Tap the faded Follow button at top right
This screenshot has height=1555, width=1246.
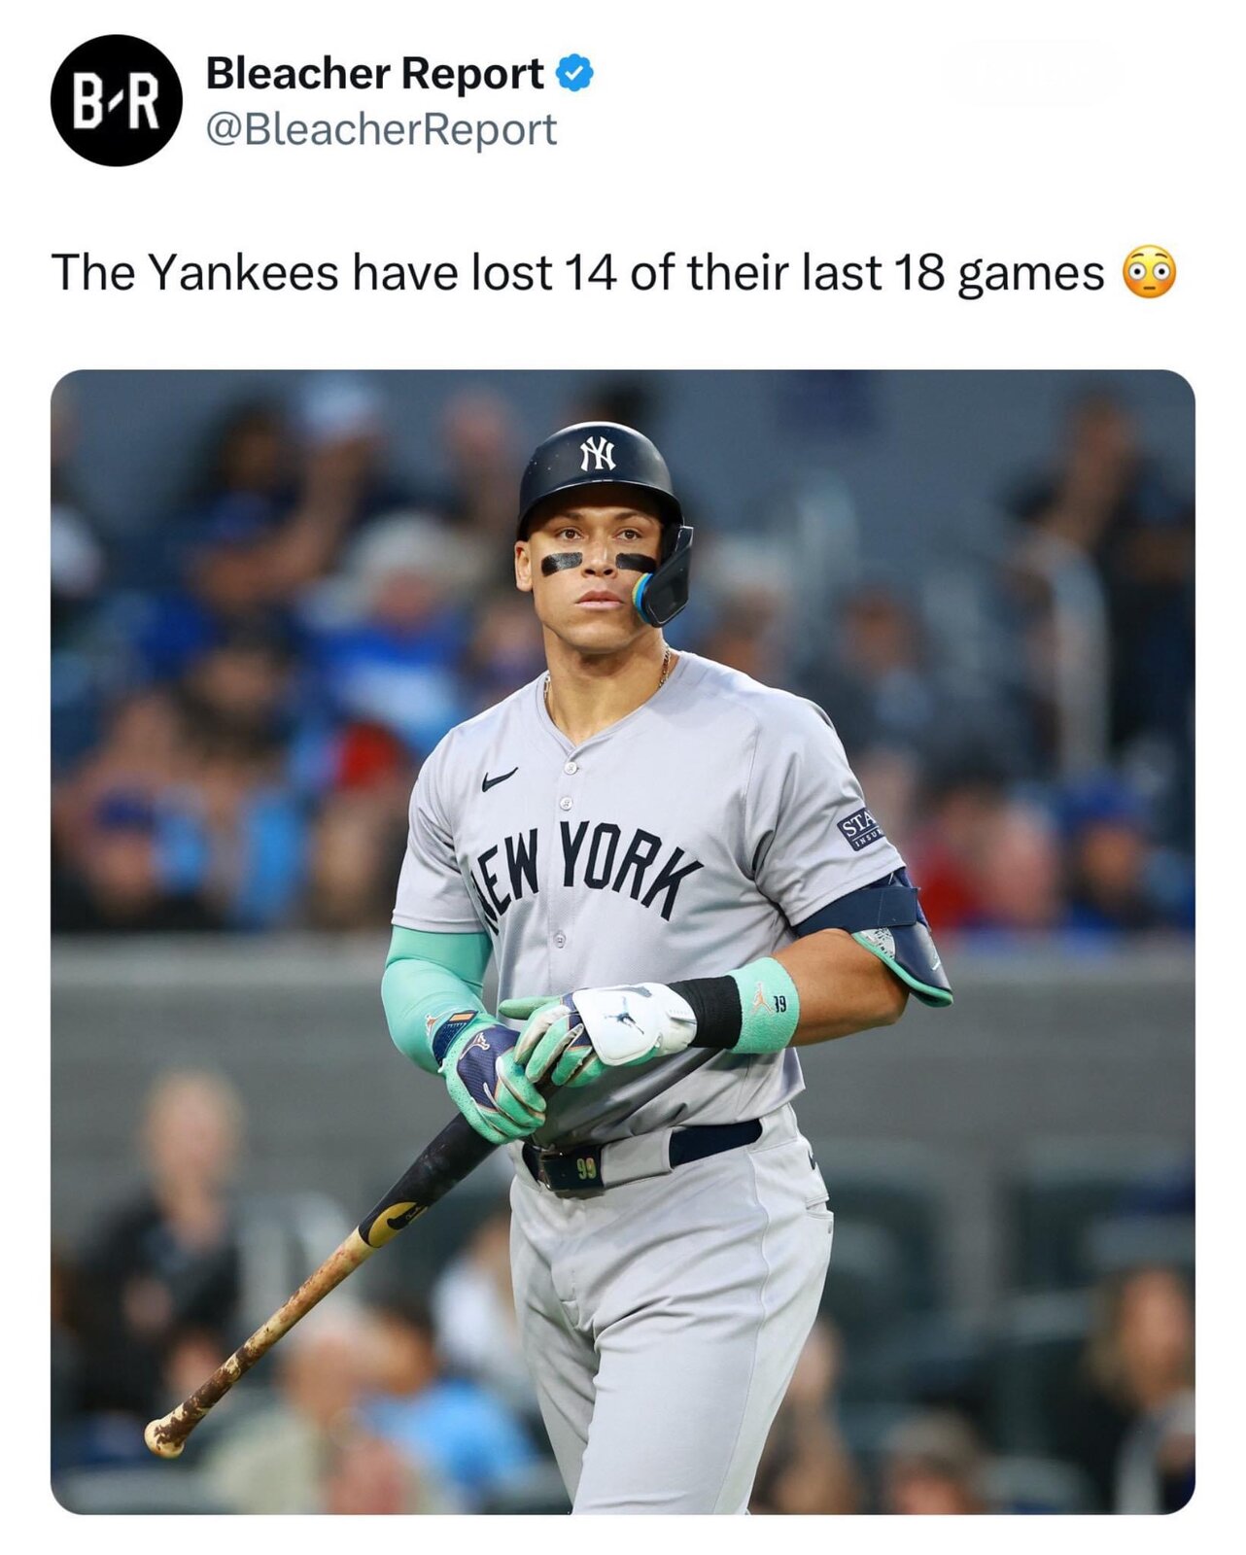tap(1030, 72)
